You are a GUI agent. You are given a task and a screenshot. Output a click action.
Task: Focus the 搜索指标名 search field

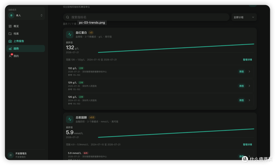[146, 17]
